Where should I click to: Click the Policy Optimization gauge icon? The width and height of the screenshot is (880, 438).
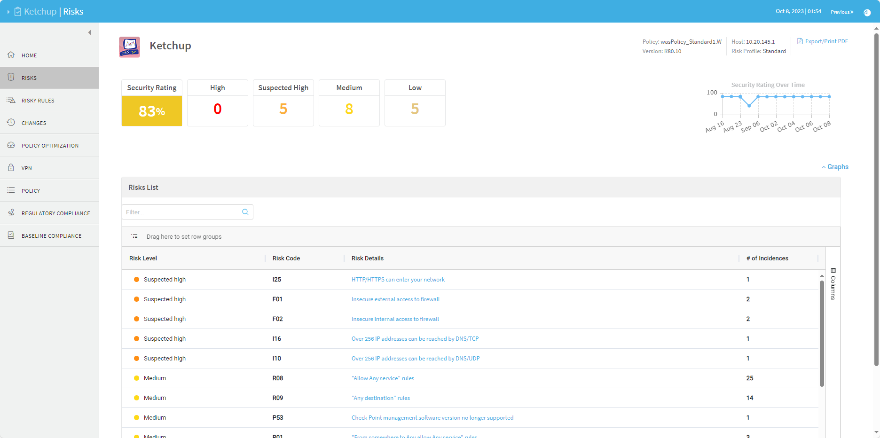coord(11,145)
